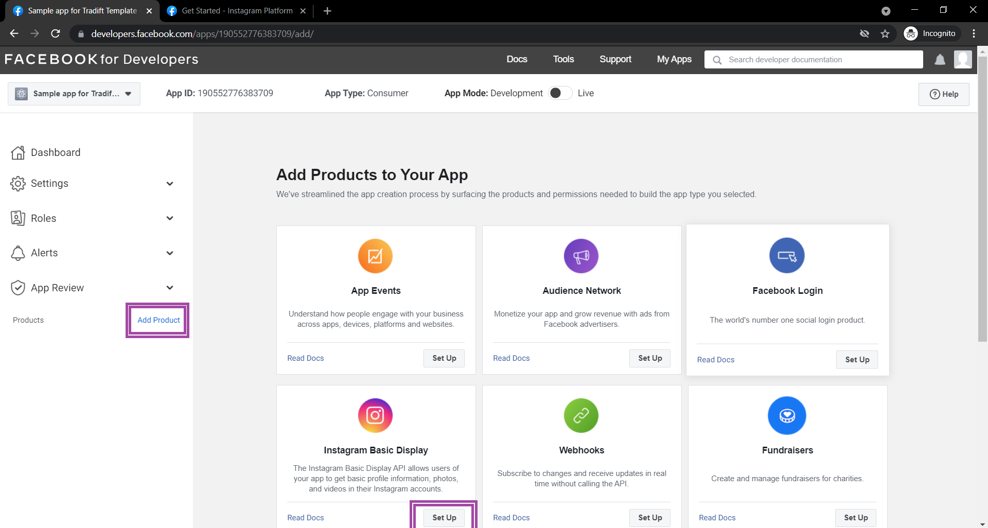Image resolution: width=988 pixels, height=528 pixels.
Task: Click the Alerts bell icon in sidebar
Action: pos(18,253)
